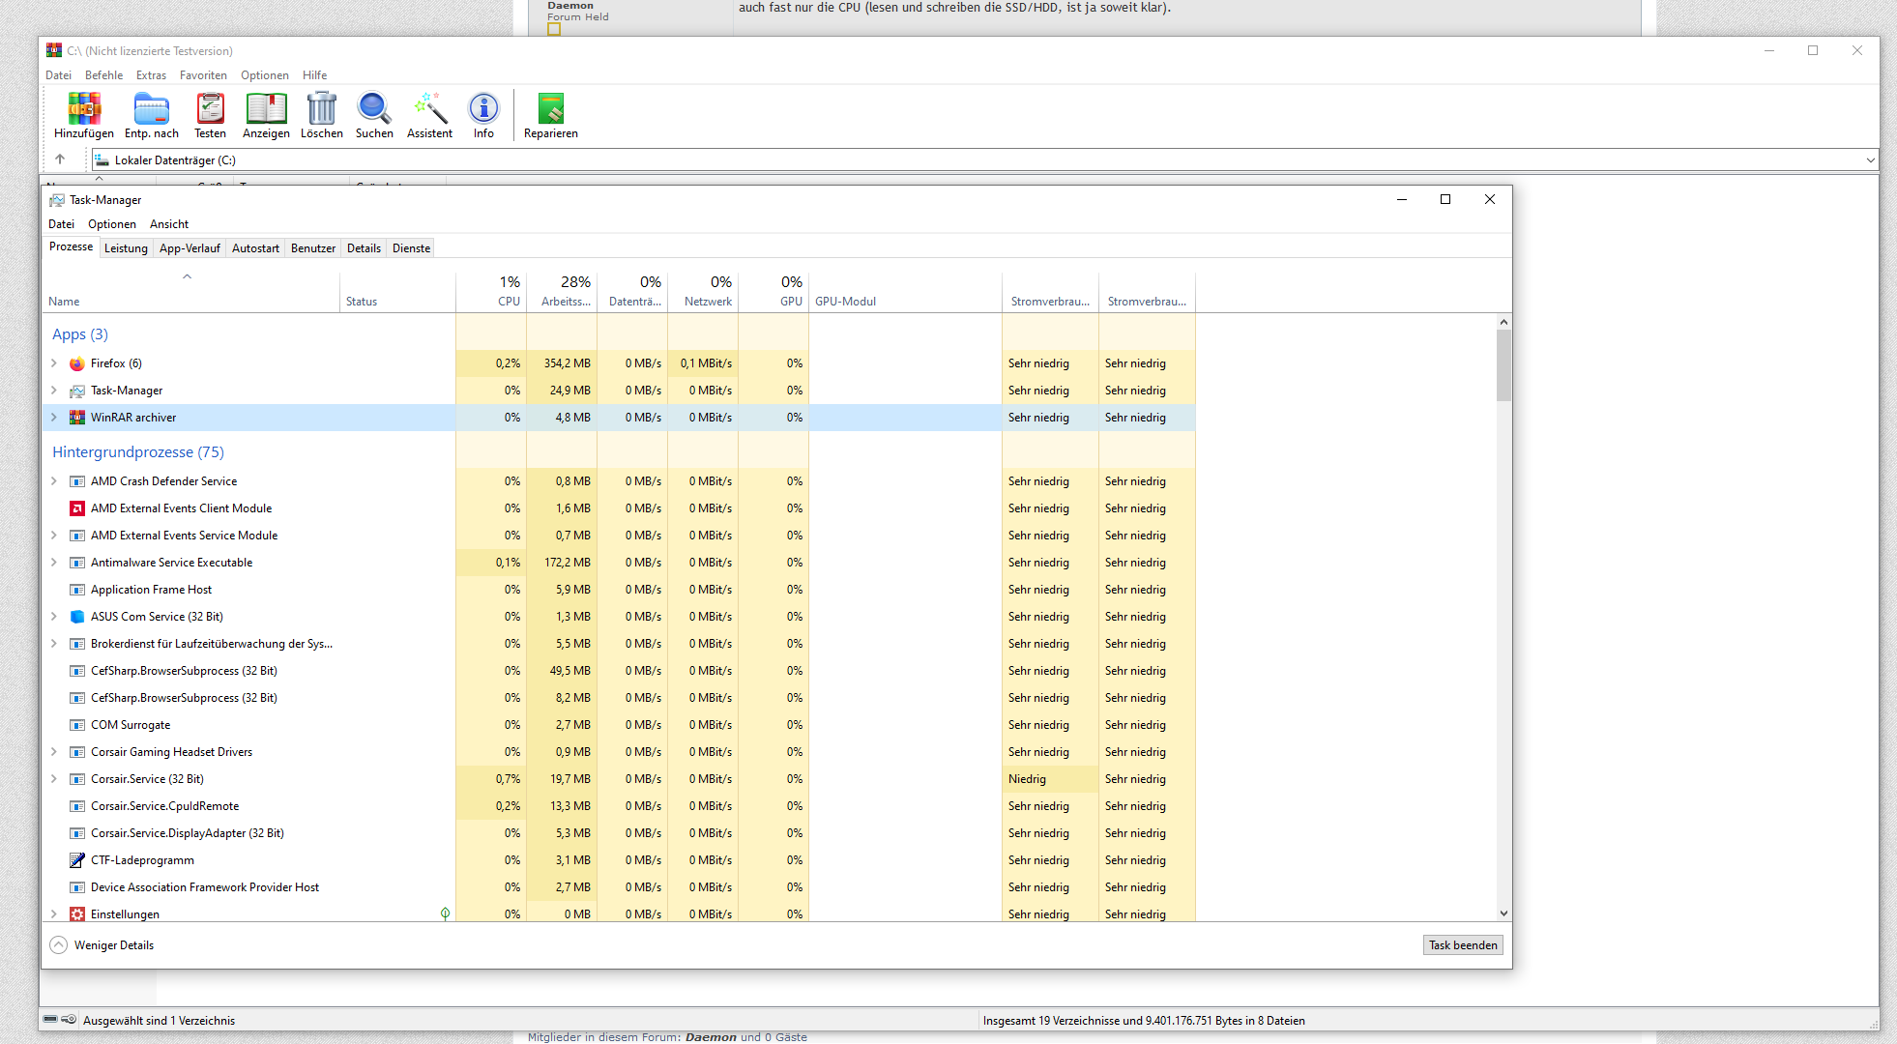Click the Entp. nach extract icon
The width and height of the screenshot is (1897, 1044).
[152, 109]
